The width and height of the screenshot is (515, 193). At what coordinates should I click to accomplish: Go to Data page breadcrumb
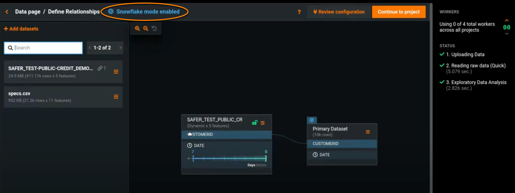[x=28, y=12]
